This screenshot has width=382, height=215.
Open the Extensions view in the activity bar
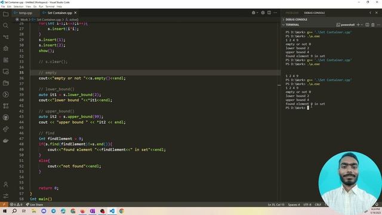pos(5,60)
